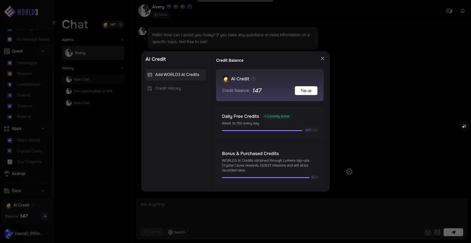The width and height of the screenshot is (471, 243).
Task: Click the image upload icon in chat input
Action: click(x=438, y=232)
